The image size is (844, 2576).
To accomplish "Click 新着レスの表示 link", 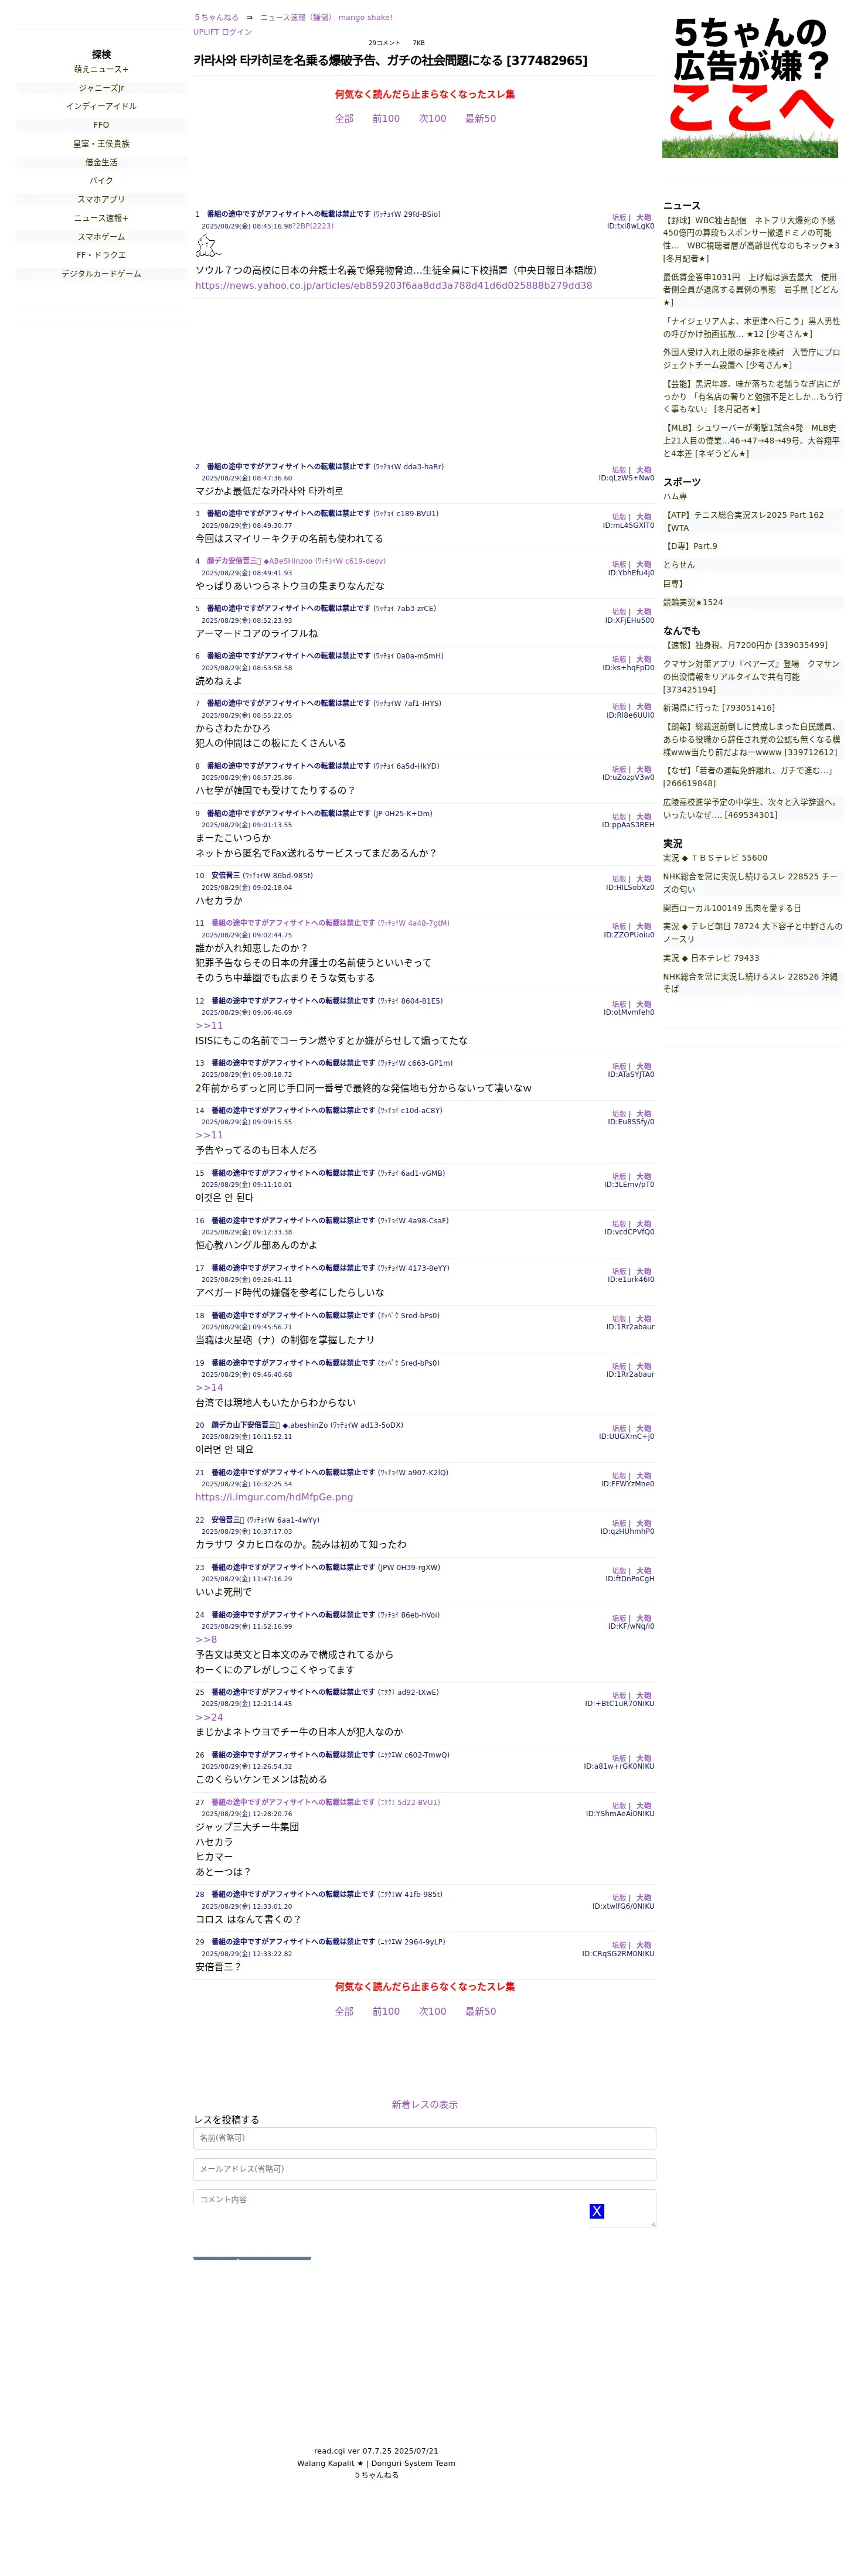I will 424,2104.
